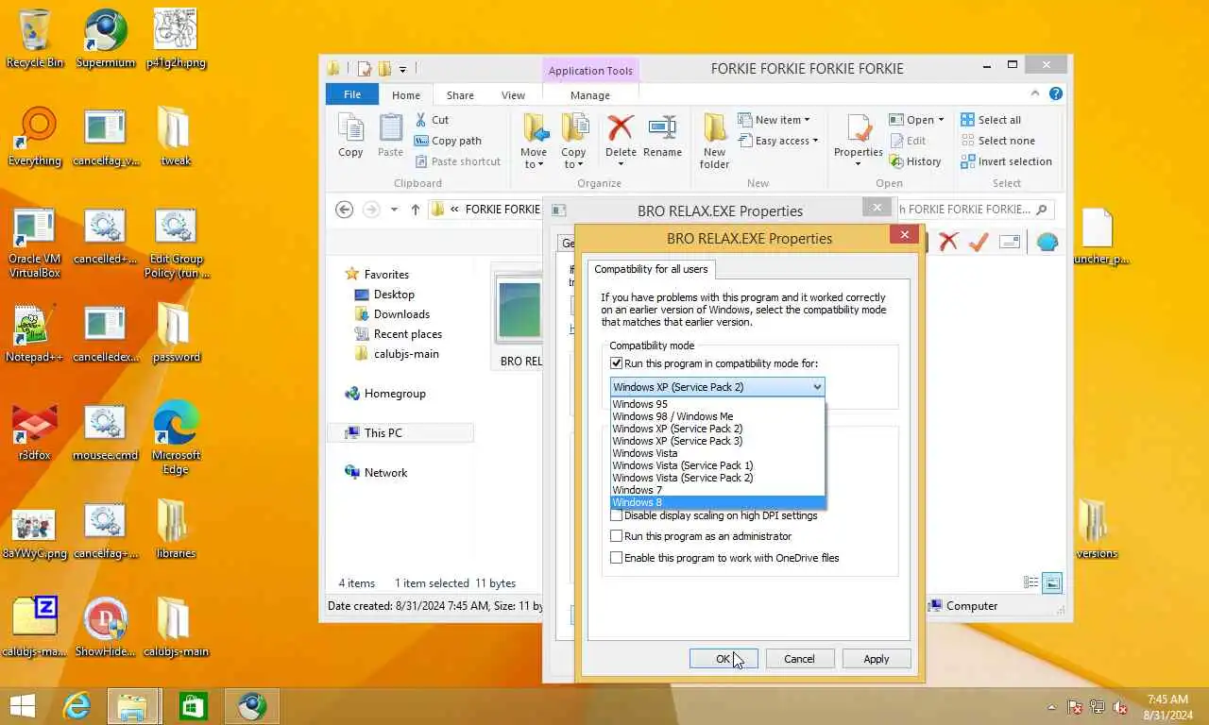Choose Windows 98 / Windows Me option
Screen dimensions: 1209x725
pyautogui.click(x=718, y=416)
